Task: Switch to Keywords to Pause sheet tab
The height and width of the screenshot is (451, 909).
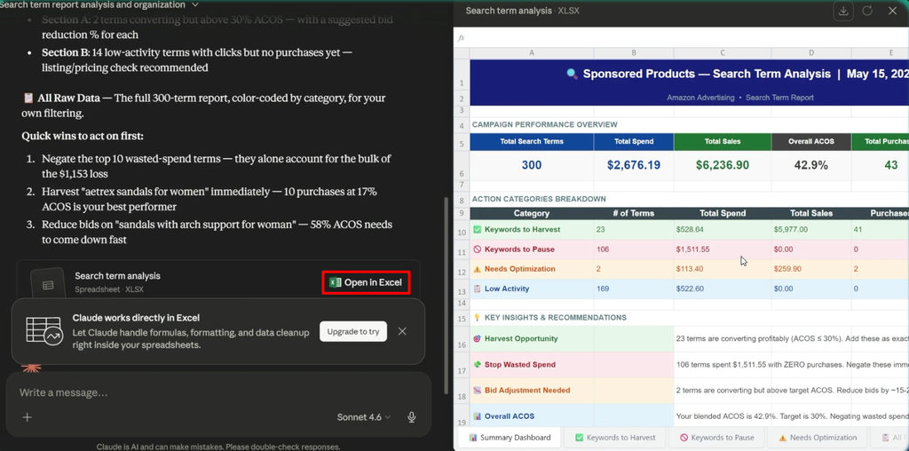Action: 716,438
